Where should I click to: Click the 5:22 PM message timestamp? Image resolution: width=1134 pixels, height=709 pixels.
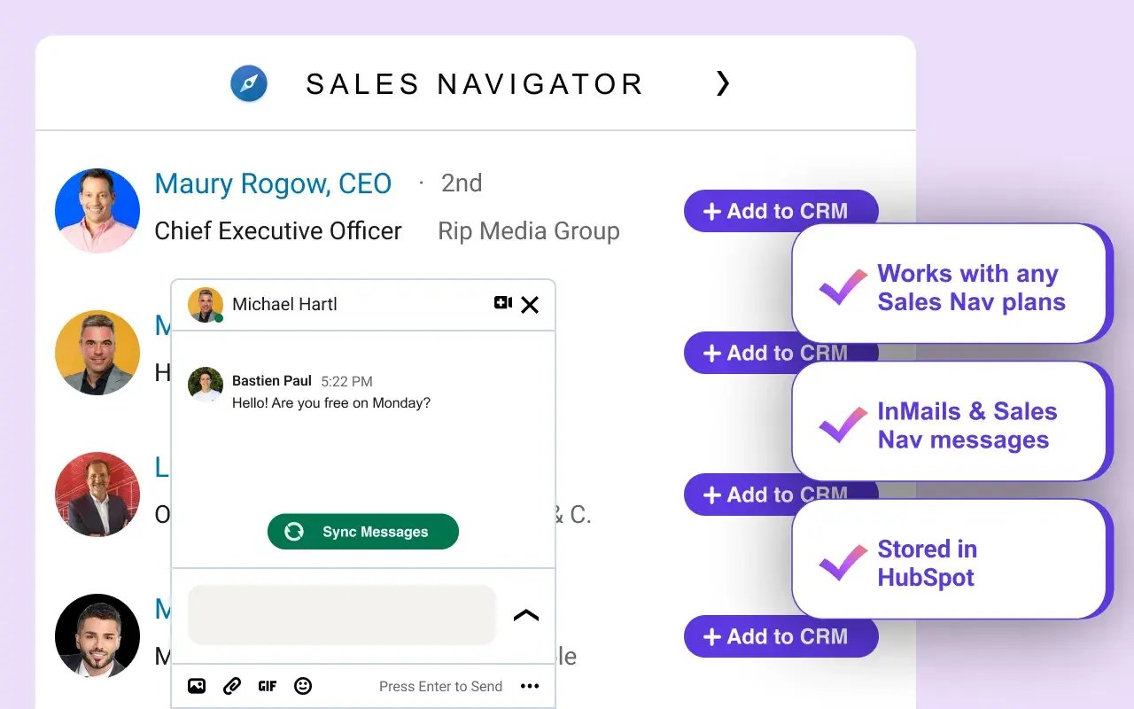(x=346, y=381)
